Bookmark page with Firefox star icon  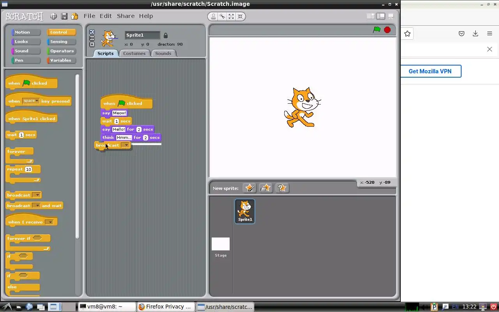coord(407,34)
